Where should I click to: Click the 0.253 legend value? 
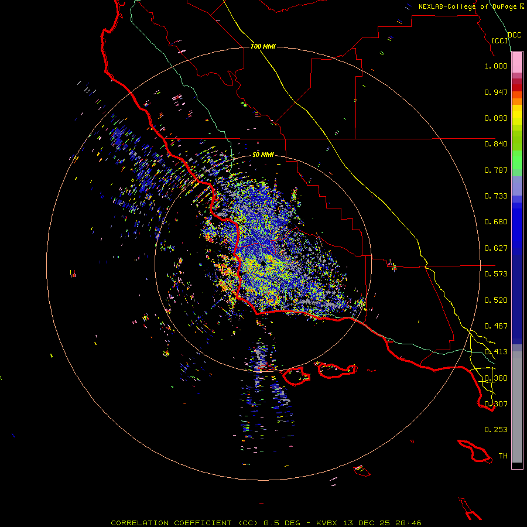point(496,430)
